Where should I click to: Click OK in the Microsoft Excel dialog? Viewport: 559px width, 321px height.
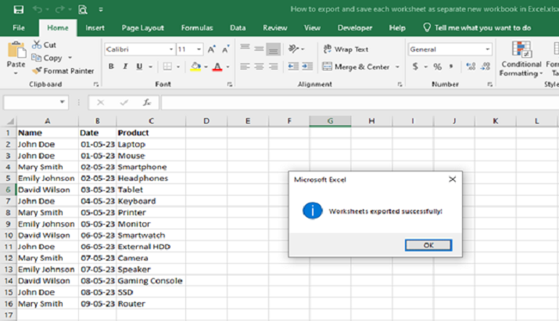coord(428,245)
